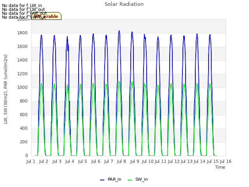
Task: Click the Jul 6 x-axis tick label
Action: (x=96, y=161)
